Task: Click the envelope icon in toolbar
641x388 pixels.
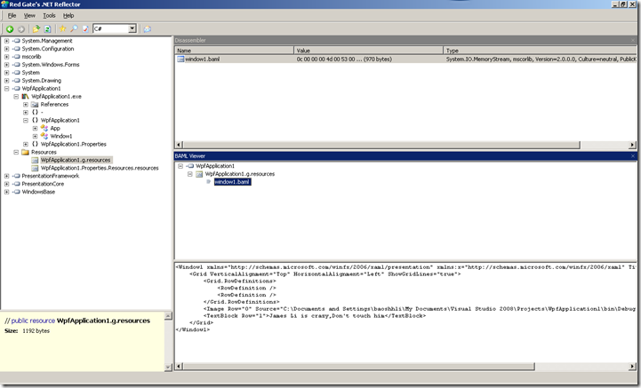Action: [148, 29]
